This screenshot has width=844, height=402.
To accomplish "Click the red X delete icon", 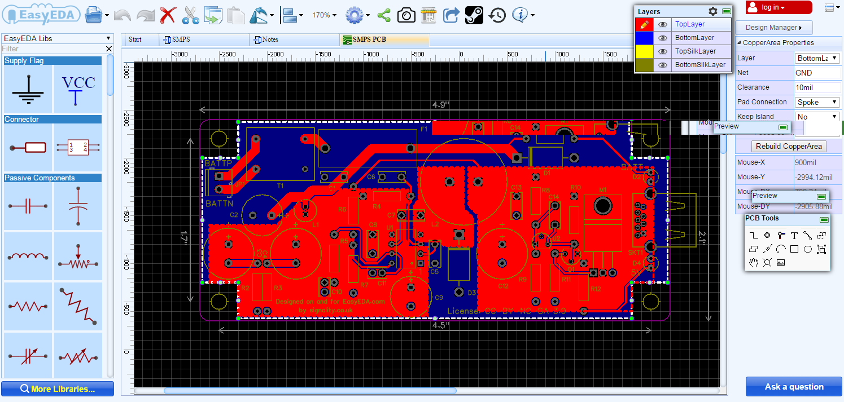I will click(x=168, y=15).
